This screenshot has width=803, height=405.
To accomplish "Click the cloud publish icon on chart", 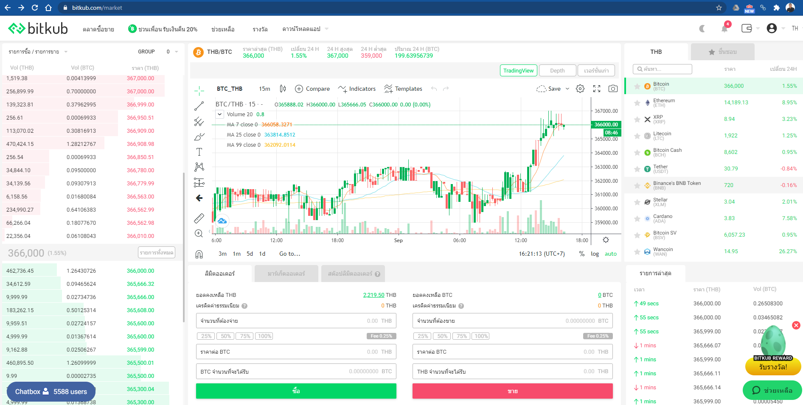I will pos(222,221).
